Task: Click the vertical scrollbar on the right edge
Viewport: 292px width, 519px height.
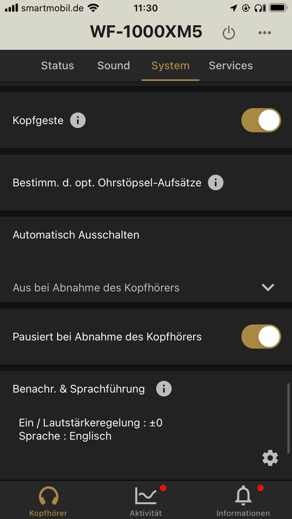Action: (288, 418)
